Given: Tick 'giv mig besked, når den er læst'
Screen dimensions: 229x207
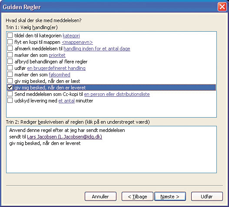Looking at the screenshot, I should tap(10, 81).
